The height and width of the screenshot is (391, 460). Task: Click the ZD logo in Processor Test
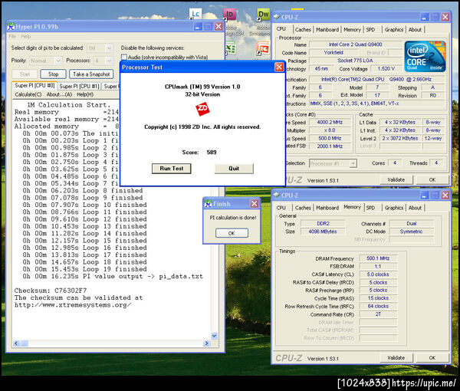[x=202, y=109]
